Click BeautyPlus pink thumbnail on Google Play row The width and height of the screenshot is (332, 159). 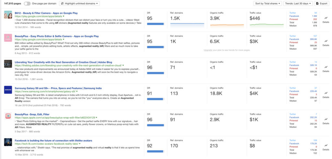point(8,38)
